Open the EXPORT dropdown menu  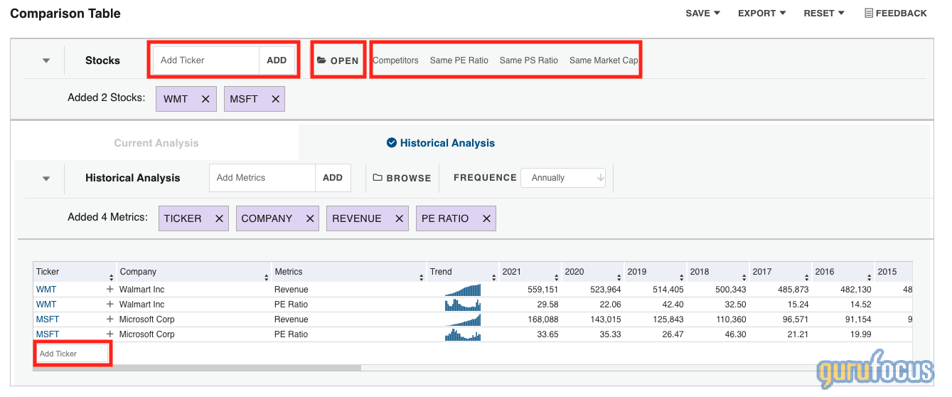[x=762, y=13]
